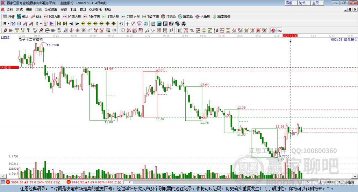Open 9P四方形 tool
This screenshot has height=192, width=358.
tap(72, 17)
